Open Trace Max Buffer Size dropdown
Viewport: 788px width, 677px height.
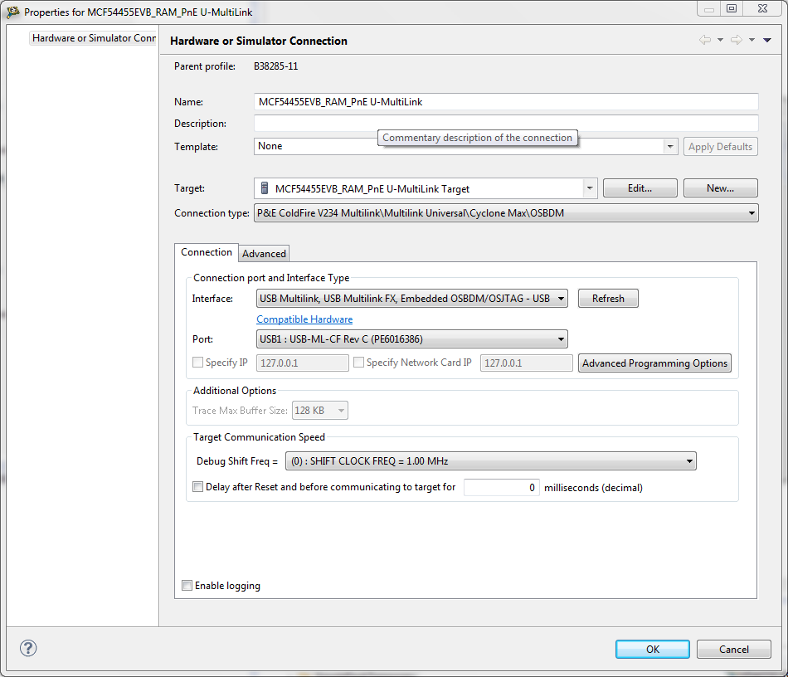pyautogui.click(x=320, y=411)
